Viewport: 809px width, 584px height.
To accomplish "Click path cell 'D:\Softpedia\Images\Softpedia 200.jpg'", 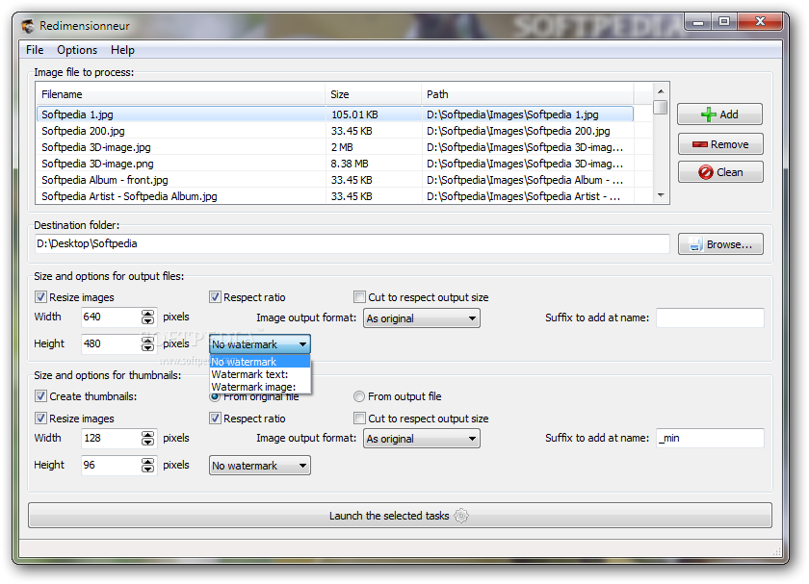I will click(x=518, y=131).
